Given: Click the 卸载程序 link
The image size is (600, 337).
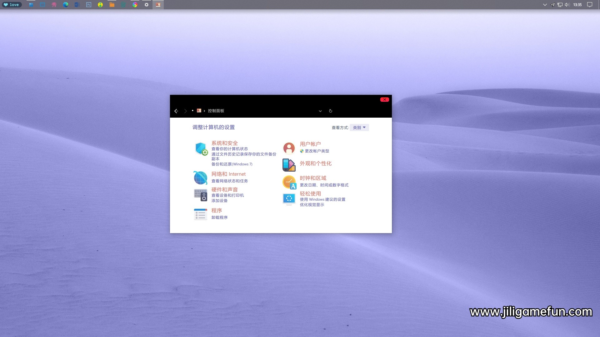Looking at the screenshot, I should point(219,217).
